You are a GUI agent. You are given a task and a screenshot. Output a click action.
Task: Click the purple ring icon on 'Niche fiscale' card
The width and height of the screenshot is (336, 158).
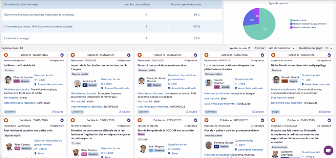point(329,55)
